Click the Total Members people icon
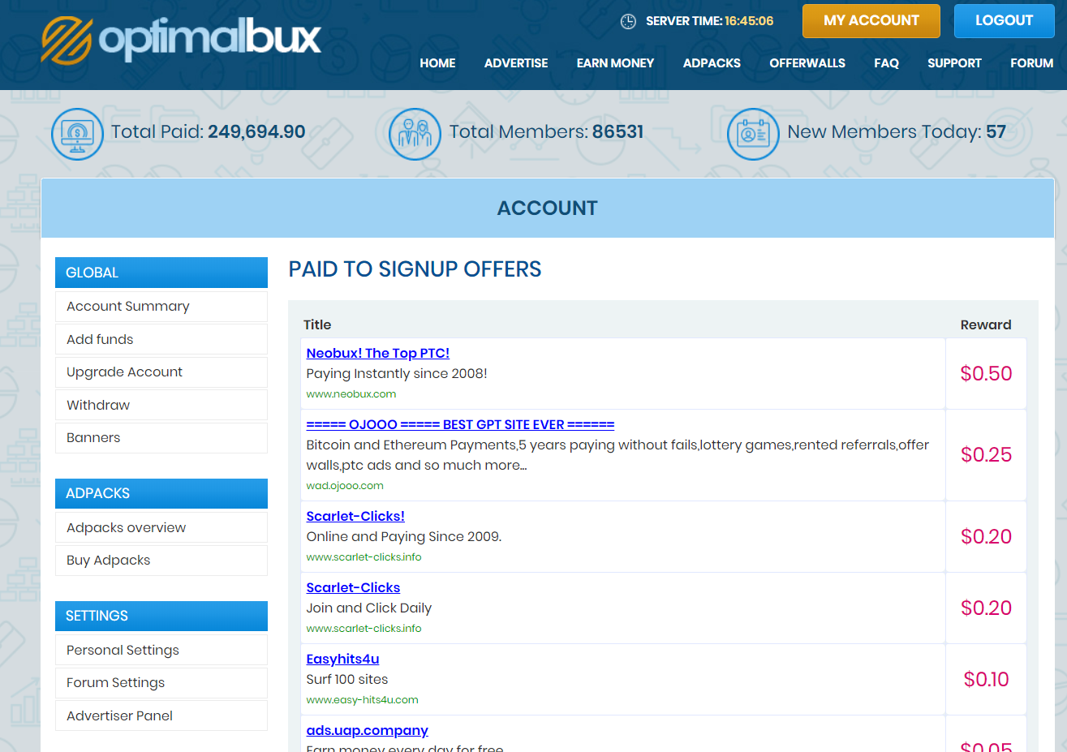This screenshot has width=1067, height=752. (415, 134)
